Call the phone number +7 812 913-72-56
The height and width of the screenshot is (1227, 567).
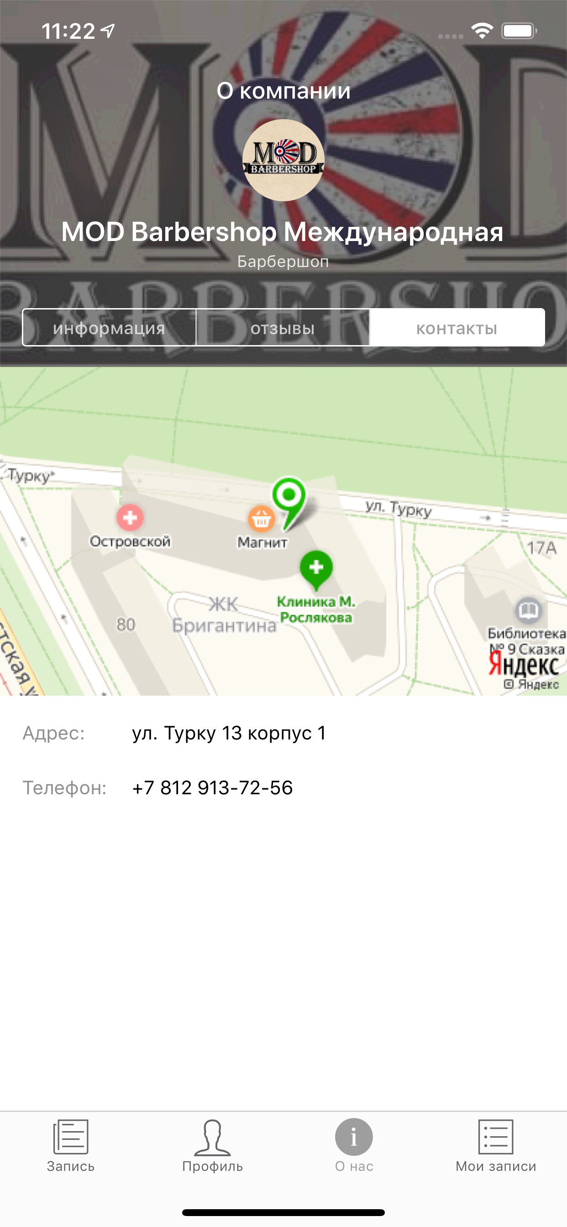[212, 787]
